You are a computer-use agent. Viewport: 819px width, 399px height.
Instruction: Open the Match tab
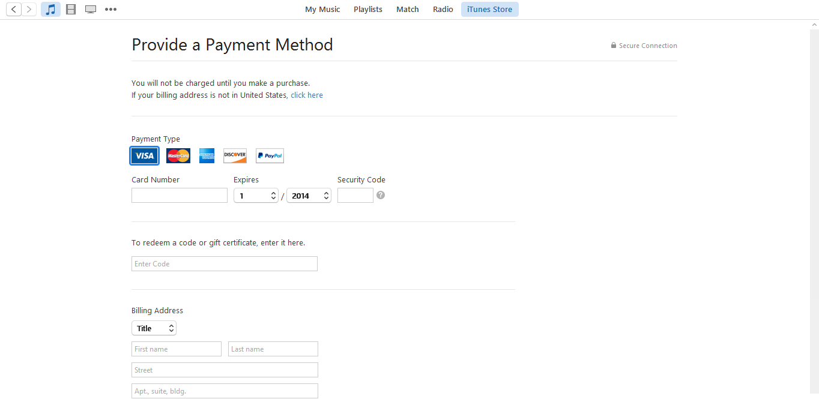(x=408, y=9)
